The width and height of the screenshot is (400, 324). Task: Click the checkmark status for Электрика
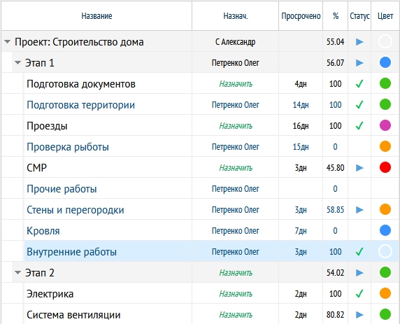click(x=359, y=294)
